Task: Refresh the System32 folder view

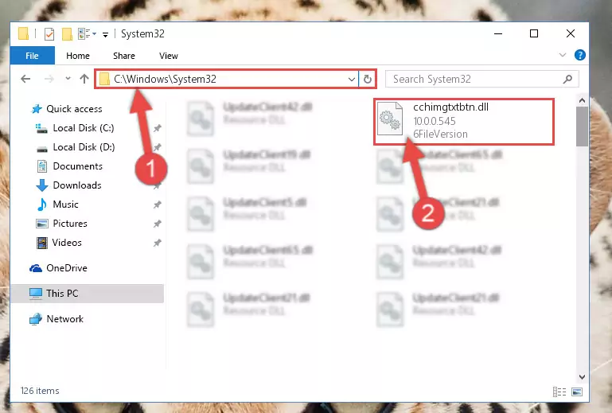Action: [x=367, y=80]
